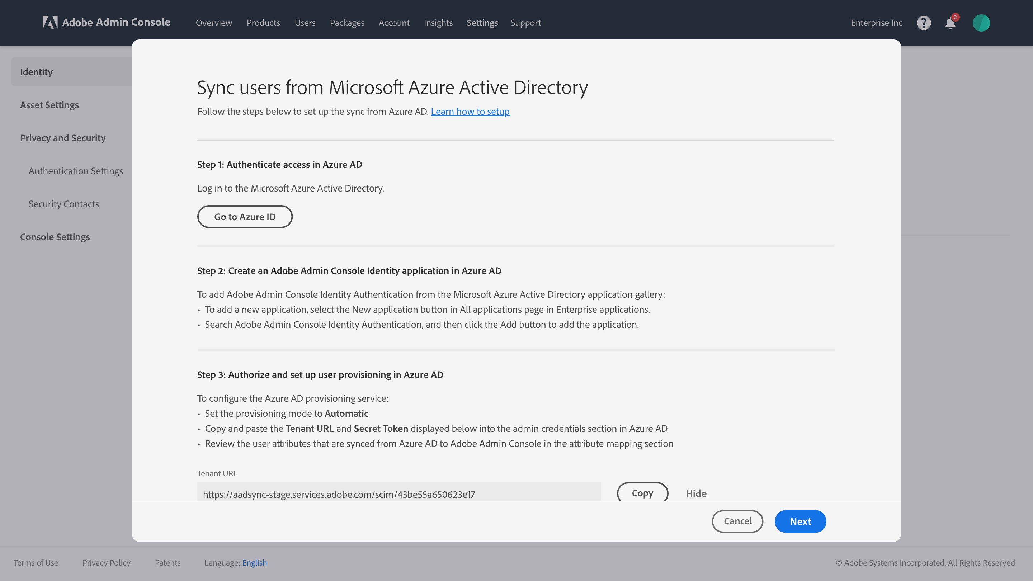1033x581 pixels.
Task: Cancel the Azure sync dialog
Action: (x=737, y=521)
